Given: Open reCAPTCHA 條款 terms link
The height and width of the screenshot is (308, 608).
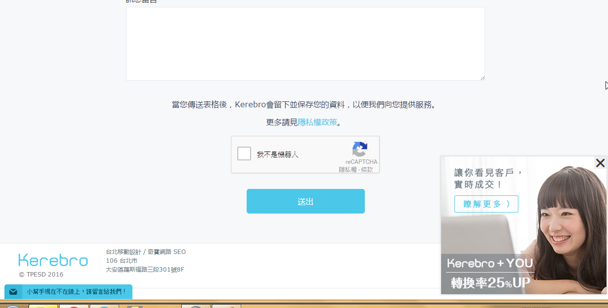Looking at the screenshot, I should point(367,169).
